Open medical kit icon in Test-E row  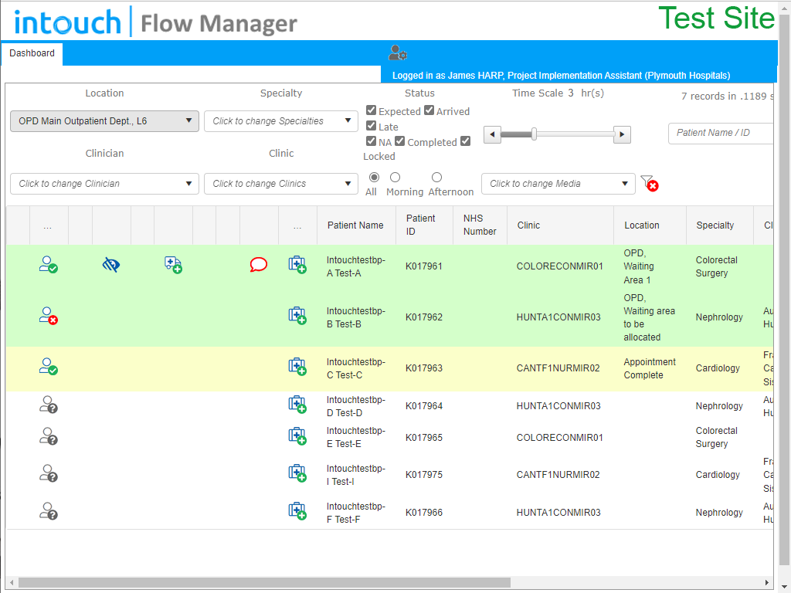click(x=297, y=436)
